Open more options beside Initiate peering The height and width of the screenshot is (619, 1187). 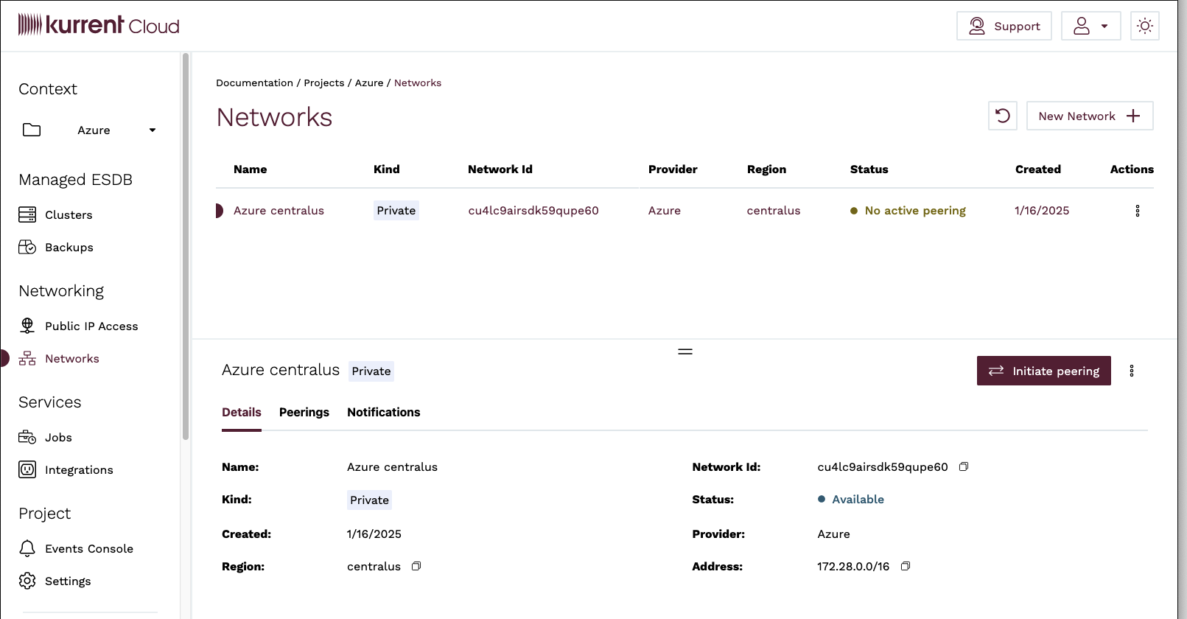(1132, 371)
